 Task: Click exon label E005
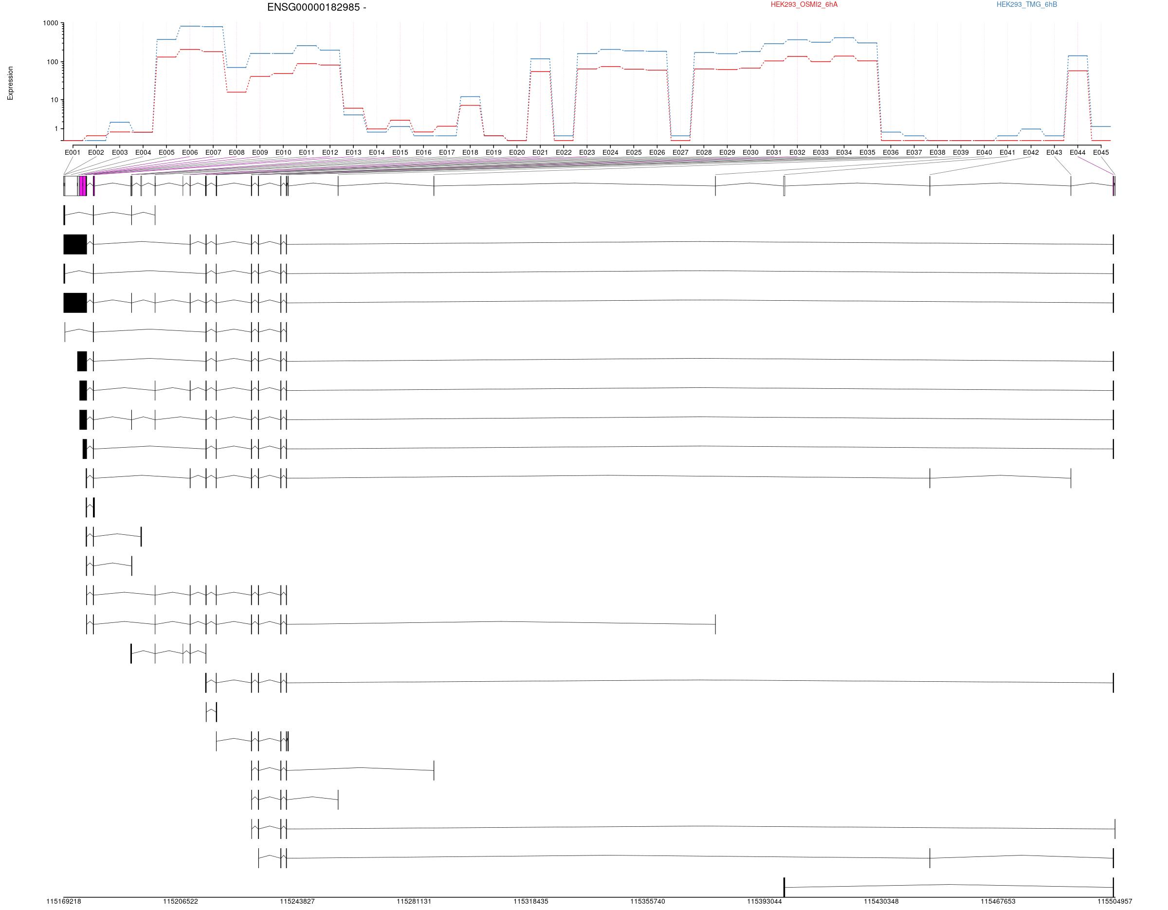click(x=166, y=152)
